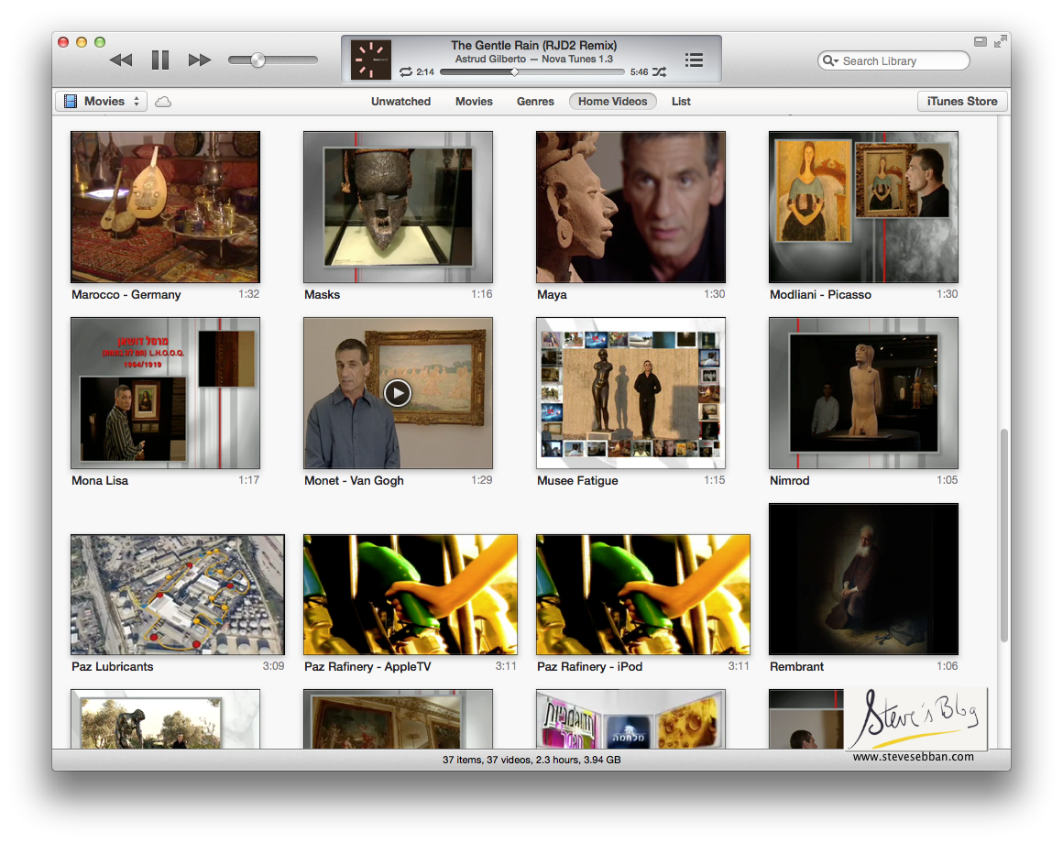Select the Musee Fatigue video thumbnail
The image size is (1063, 843).
(630, 393)
